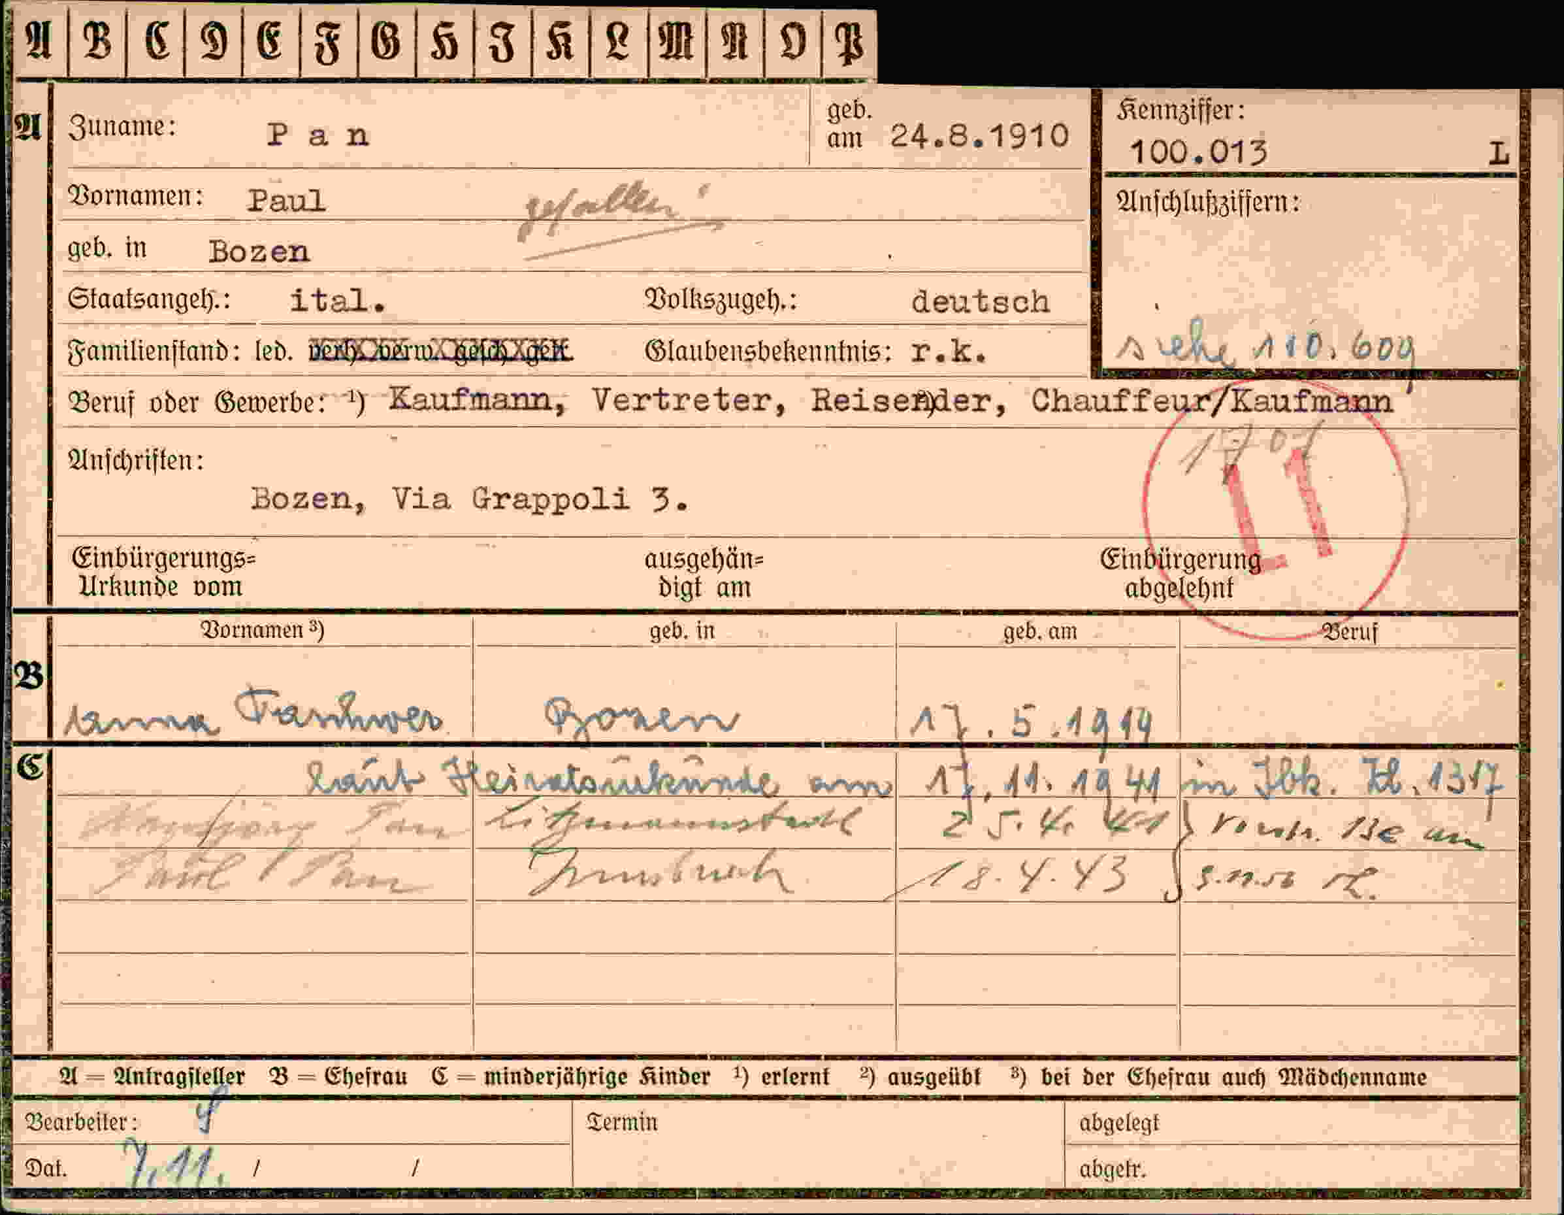The height and width of the screenshot is (1215, 1564).
Task: Click the red circular stamp '11'
Action: [x=1276, y=508]
